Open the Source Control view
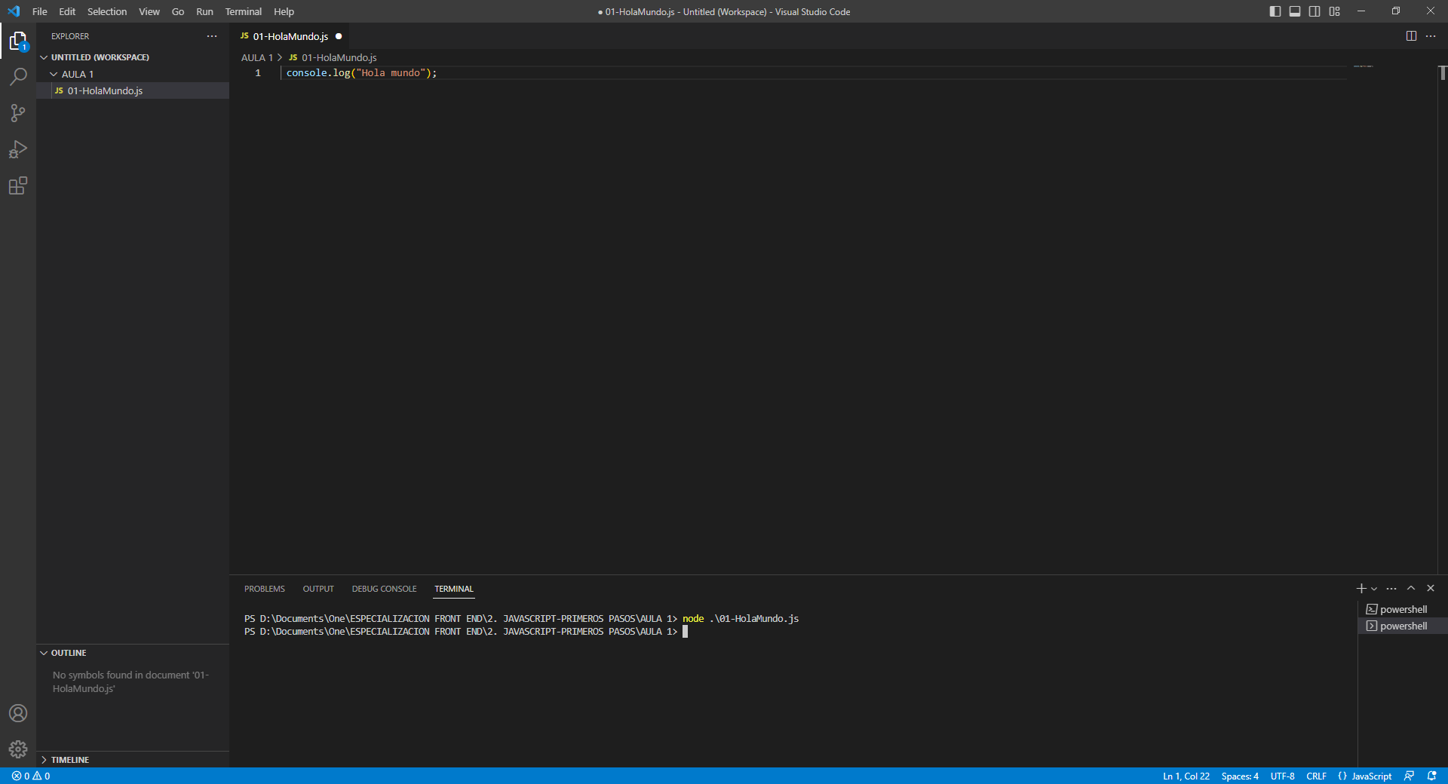The height and width of the screenshot is (784, 1448). (18, 113)
